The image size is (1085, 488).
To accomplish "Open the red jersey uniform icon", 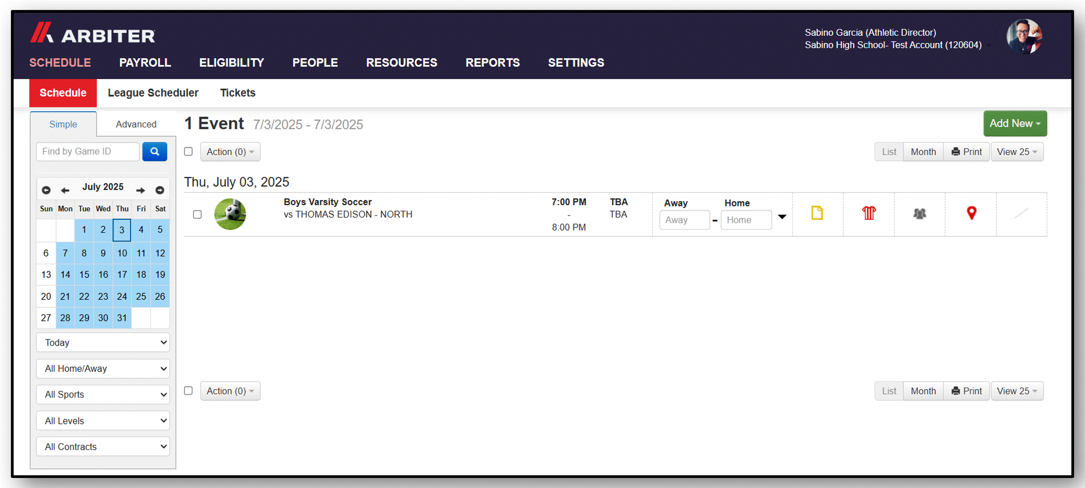I will [869, 213].
